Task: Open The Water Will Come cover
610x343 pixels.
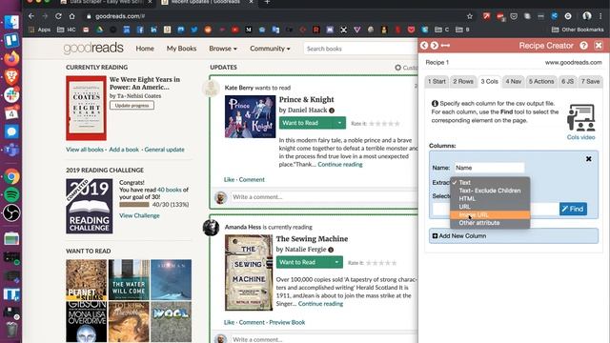Action: 129,279
